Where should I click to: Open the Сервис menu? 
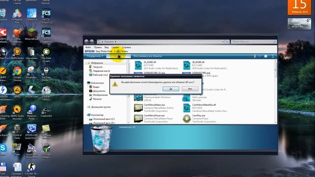pyautogui.click(x=115, y=47)
